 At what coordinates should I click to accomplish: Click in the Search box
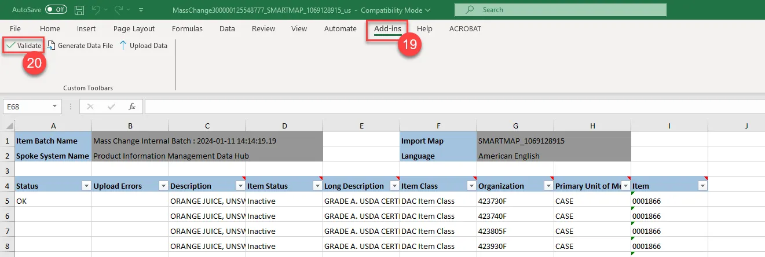click(x=560, y=10)
